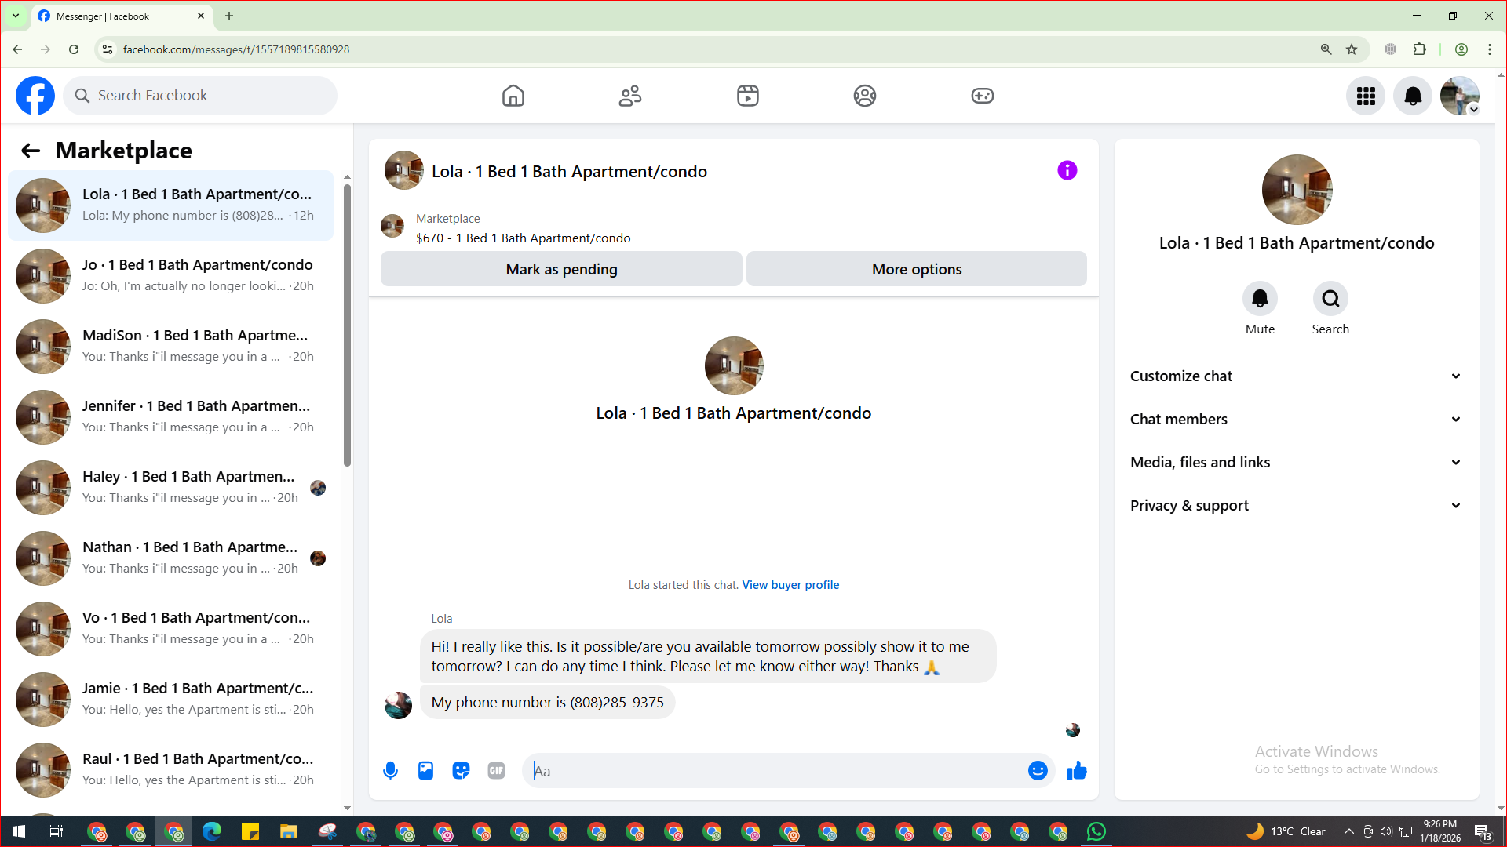Click the Mark as pending button

[x=561, y=269]
